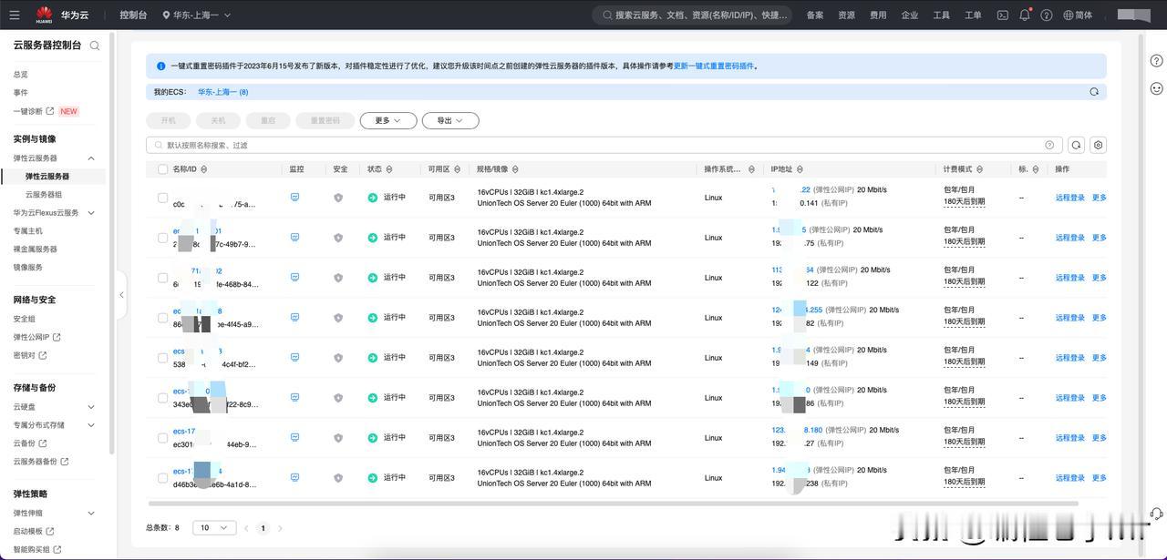1167x560 pixels.
Task: Open the CloudShell terminal icon
Action: pyautogui.click(x=1003, y=15)
